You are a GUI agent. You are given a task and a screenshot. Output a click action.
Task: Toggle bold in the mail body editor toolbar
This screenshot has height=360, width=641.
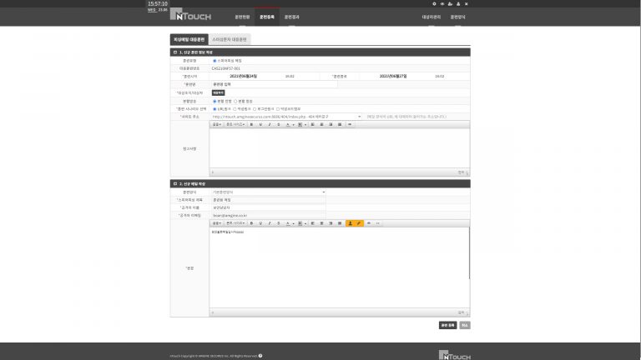tap(251, 223)
